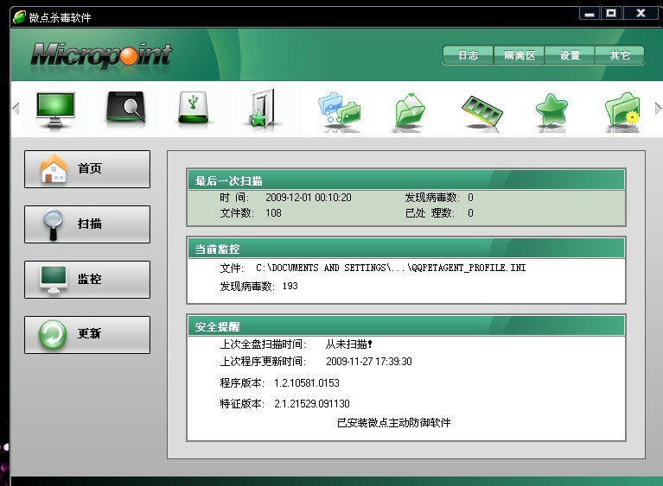Click the My Computer scan monitor icon

pyautogui.click(x=55, y=110)
